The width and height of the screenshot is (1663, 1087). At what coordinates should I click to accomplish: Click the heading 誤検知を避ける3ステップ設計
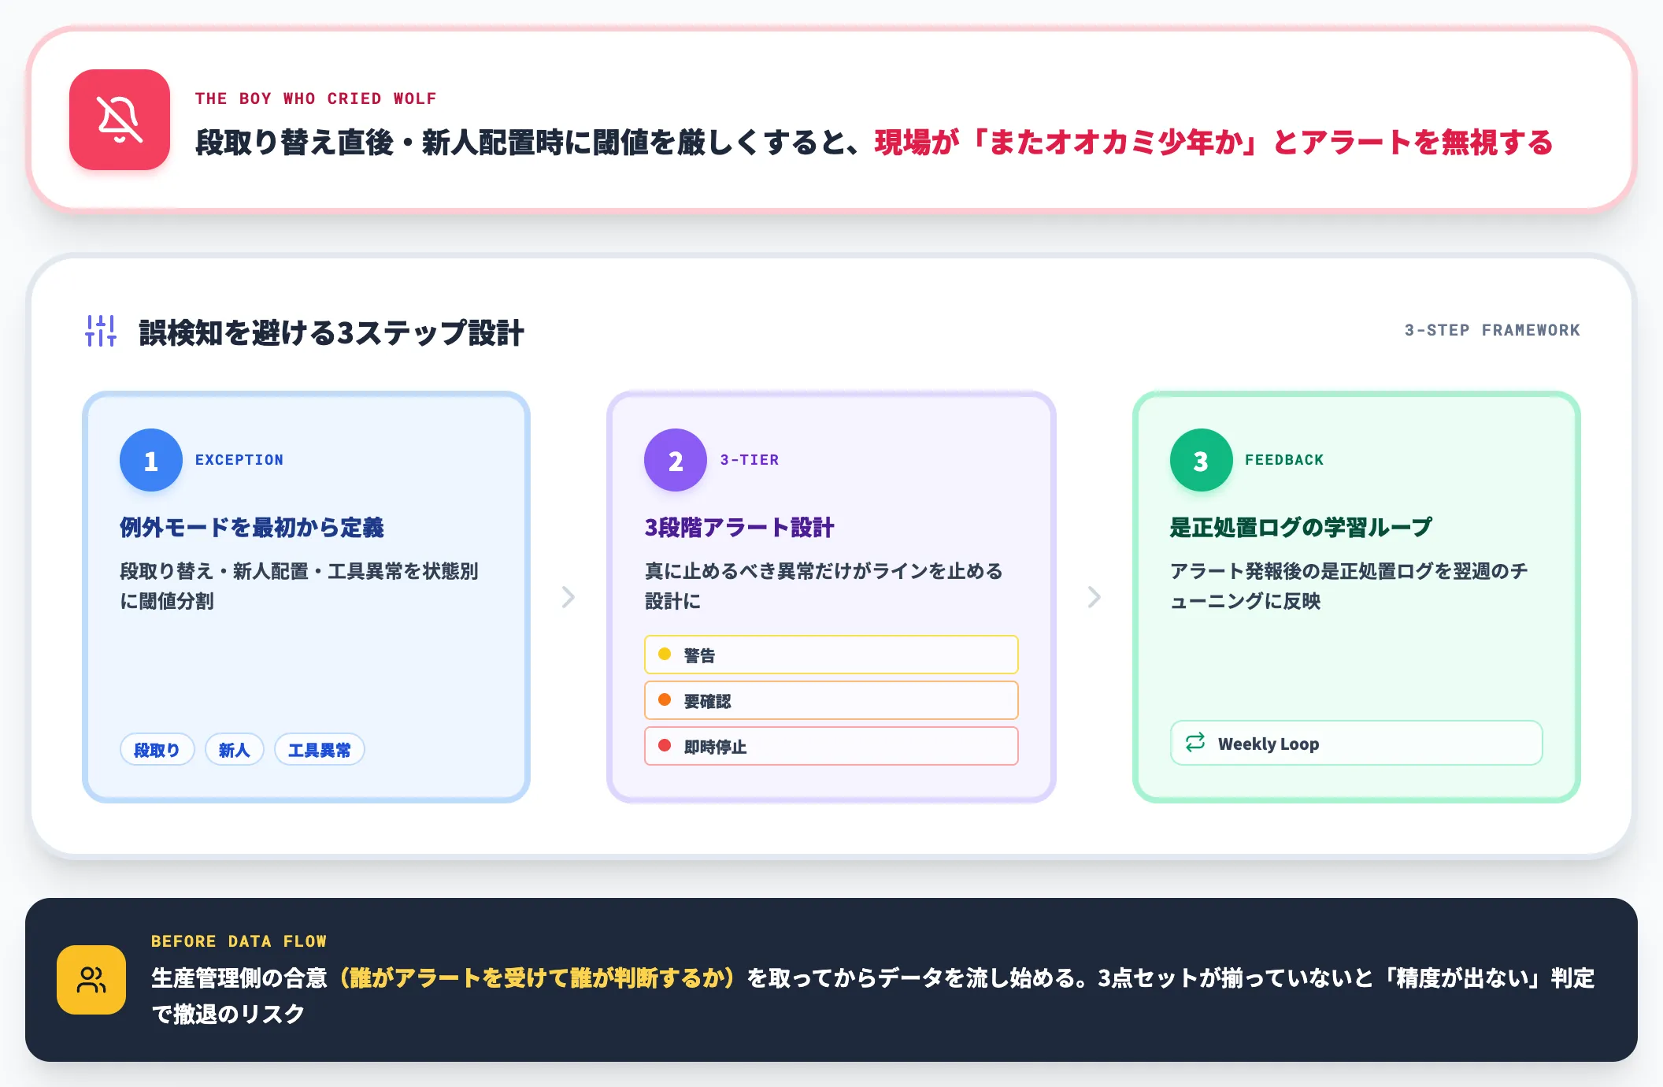click(x=331, y=332)
